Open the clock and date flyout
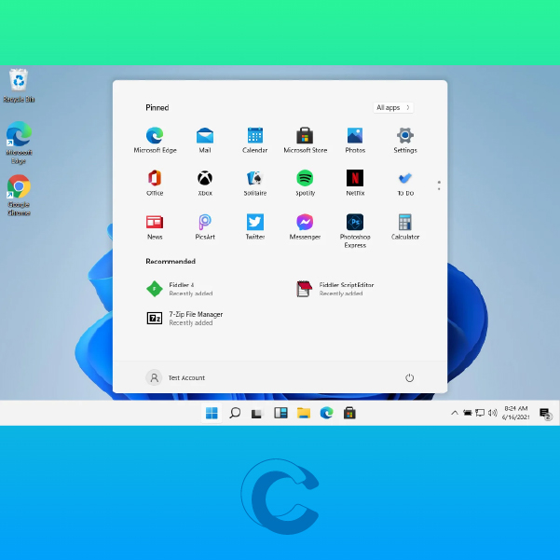Viewport: 560px width, 560px height. pyautogui.click(x=515, y=413)
